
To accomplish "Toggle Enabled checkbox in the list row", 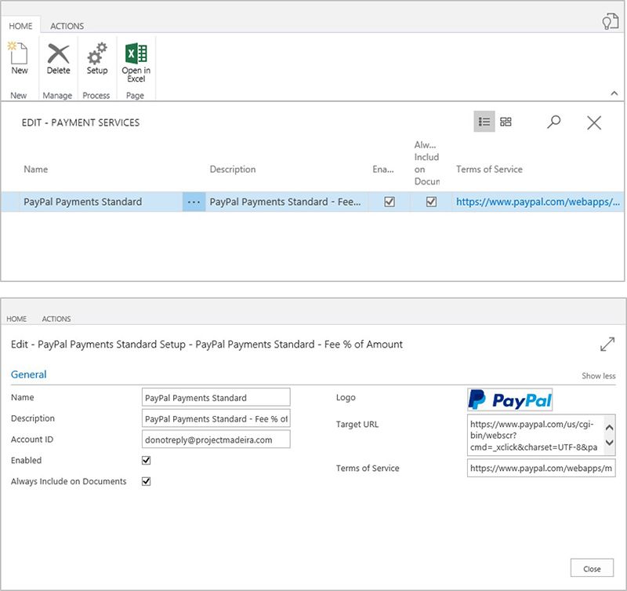I will pos(389,202).
